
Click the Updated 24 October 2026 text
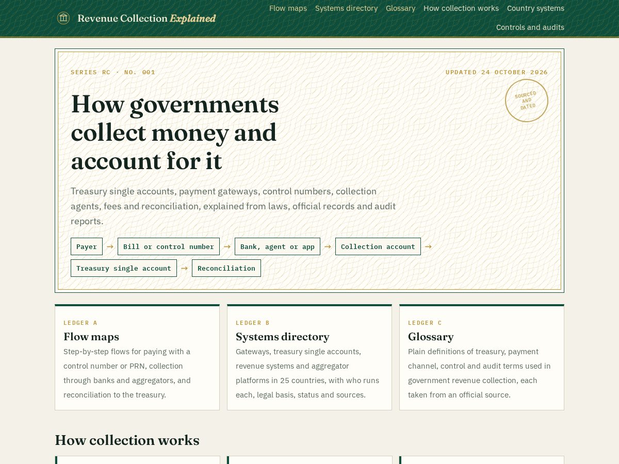click(x=497, y=72)
